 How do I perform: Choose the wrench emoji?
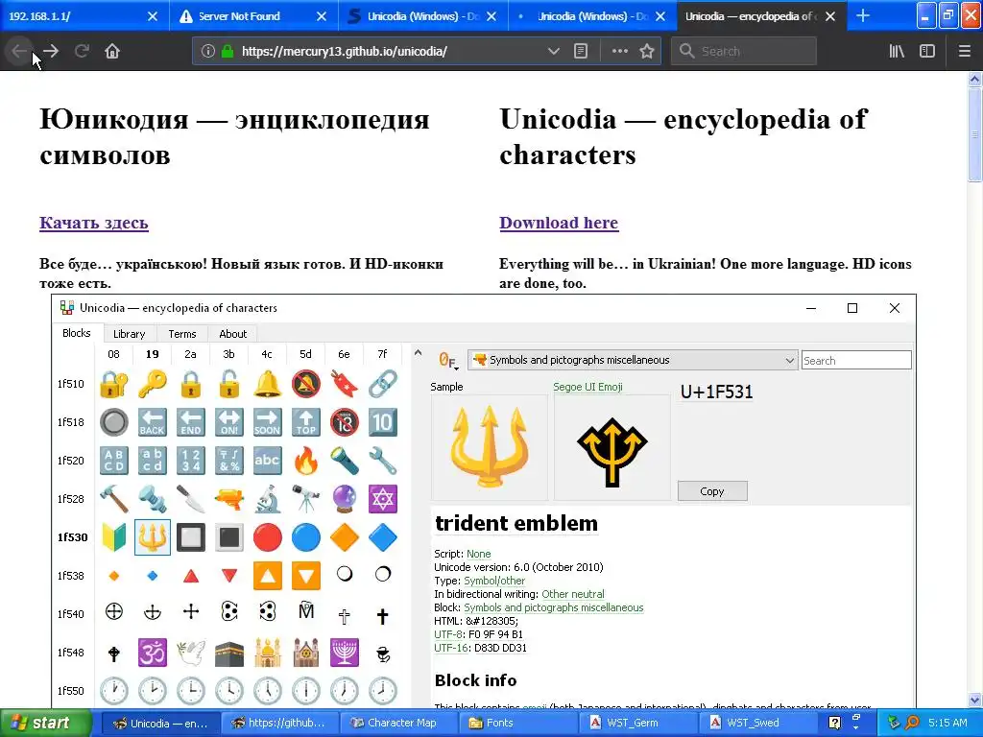coord(382,461)
